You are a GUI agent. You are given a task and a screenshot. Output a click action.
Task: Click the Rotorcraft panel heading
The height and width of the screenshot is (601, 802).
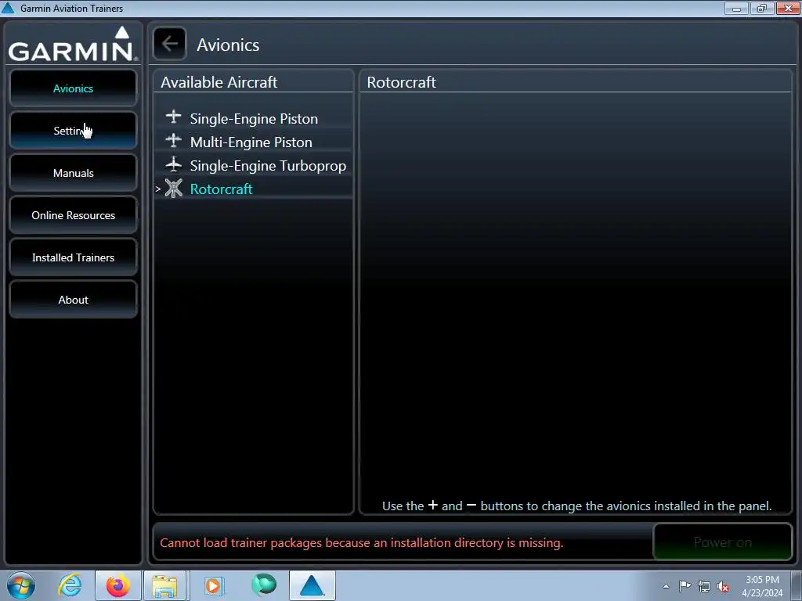pos(401,82)
